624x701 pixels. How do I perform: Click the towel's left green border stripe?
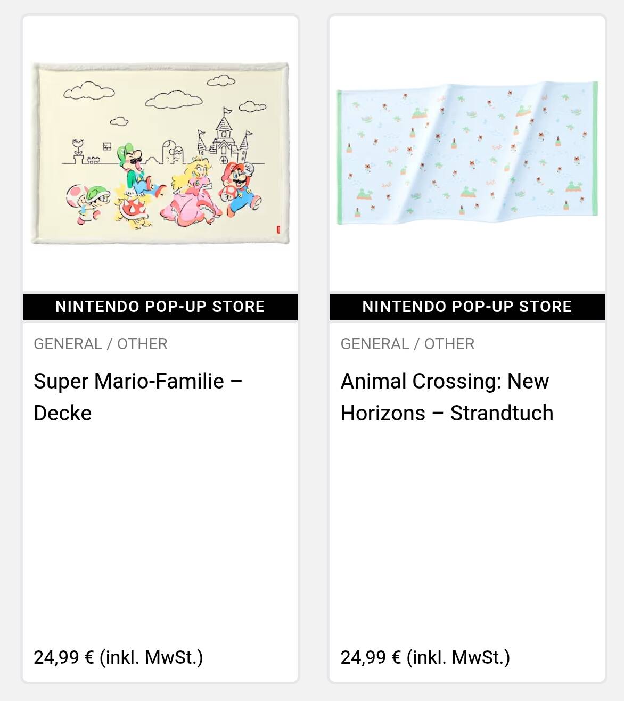339,157
